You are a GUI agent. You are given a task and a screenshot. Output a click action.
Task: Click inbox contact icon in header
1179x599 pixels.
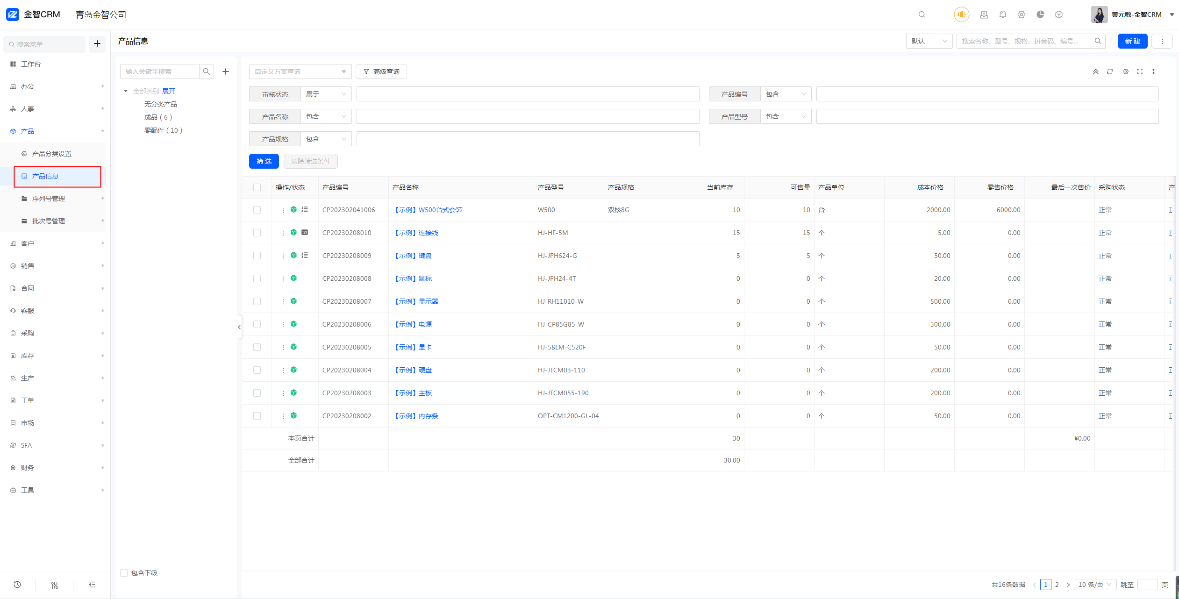(x=984, y=14)
